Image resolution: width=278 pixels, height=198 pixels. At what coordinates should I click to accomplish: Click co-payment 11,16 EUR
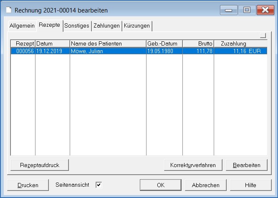coord(247,51)
